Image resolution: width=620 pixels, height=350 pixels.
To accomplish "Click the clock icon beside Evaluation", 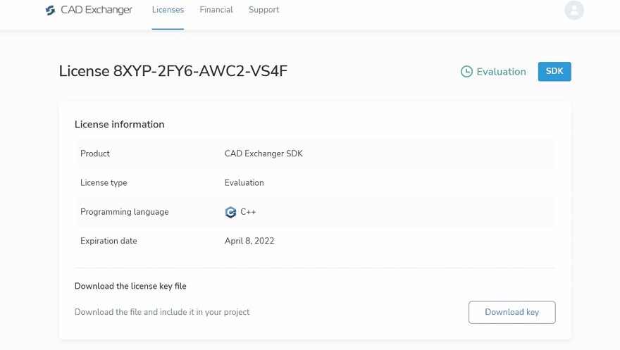I will 466,72.
